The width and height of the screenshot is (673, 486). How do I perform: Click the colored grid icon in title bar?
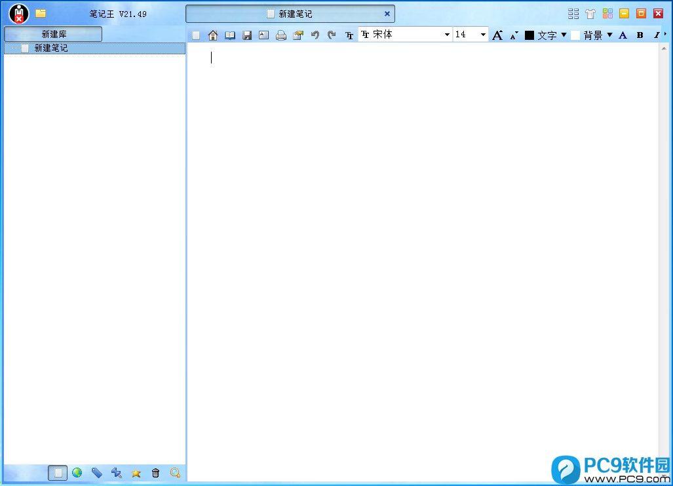pos(607,14)
